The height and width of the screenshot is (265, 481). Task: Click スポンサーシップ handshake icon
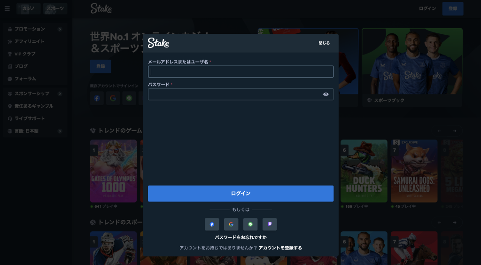click(10, 94)
